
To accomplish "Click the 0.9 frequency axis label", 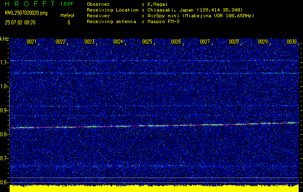I will [4, 110].
